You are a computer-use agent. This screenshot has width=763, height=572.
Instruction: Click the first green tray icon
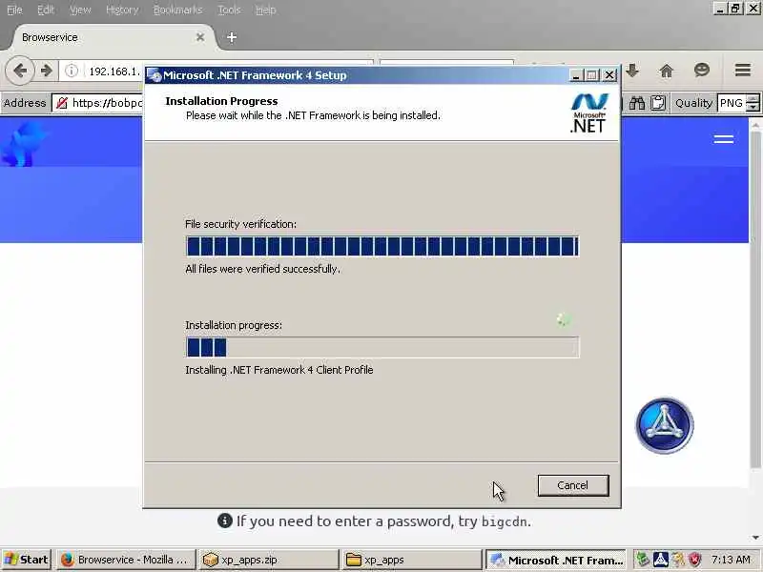click(x=643, y=560)
